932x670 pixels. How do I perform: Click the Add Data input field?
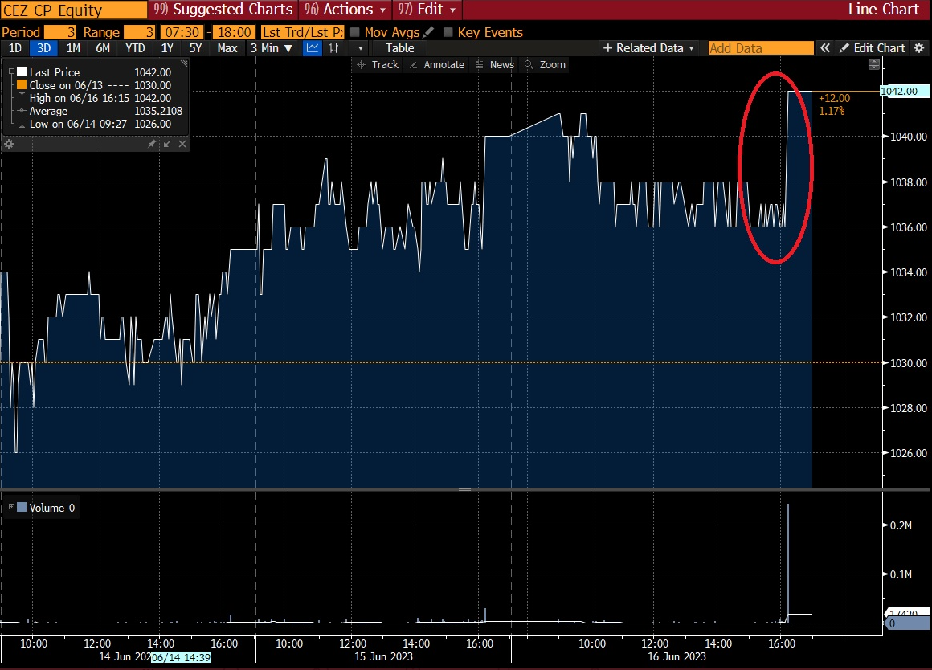(760, 48)
